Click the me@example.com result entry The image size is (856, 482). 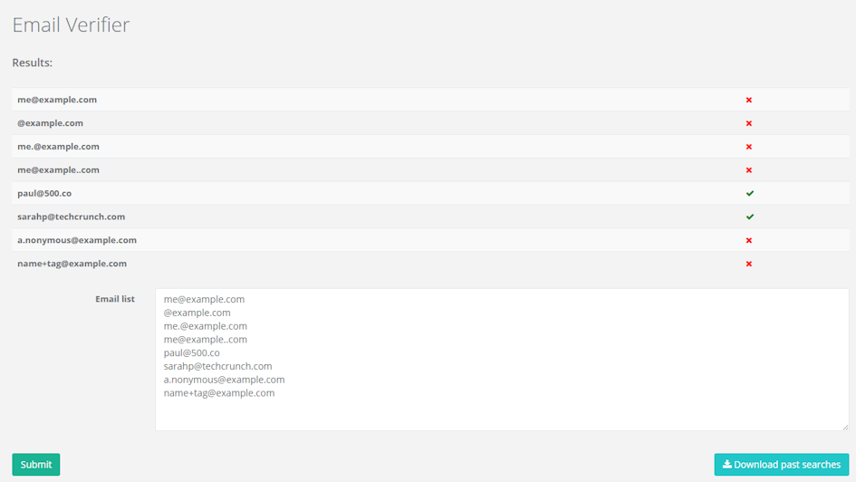click(57, 100)
